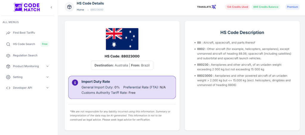Click the Find Best Tariffs chart icon

pyautogui.click(x=8, y=33)
